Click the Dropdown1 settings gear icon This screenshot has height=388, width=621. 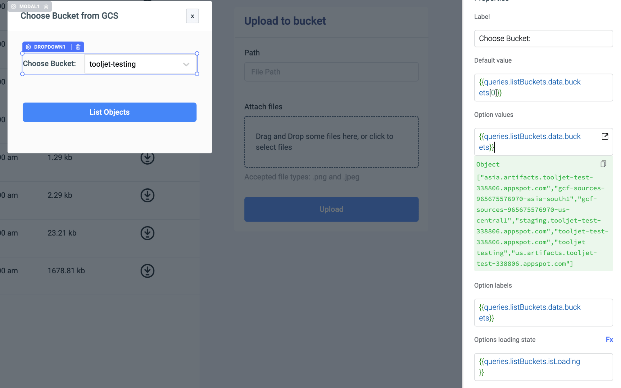point(28,47)
